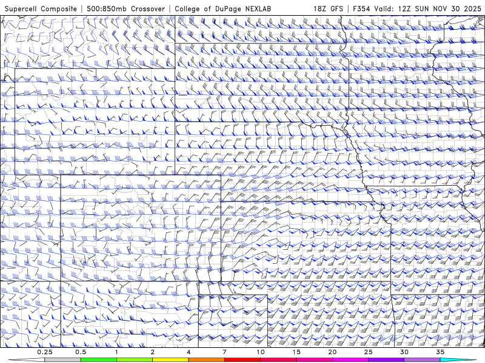Select the gray 0.25–0.5 legend swatch
This screenshot has width=485, height=363.
(x=62, y=360)
